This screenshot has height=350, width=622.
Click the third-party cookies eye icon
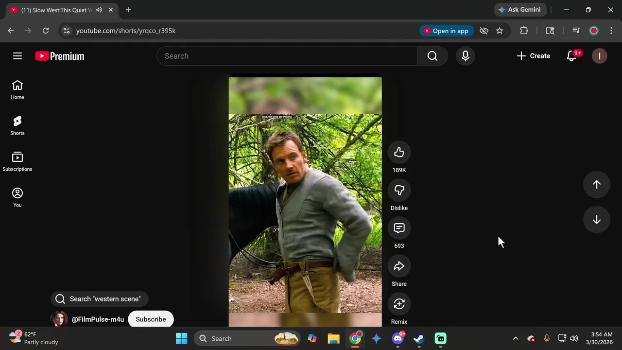[484, 31]
